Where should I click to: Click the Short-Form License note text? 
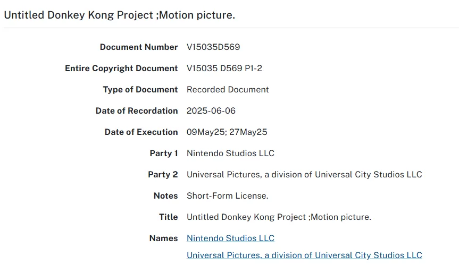coord(228,196)
